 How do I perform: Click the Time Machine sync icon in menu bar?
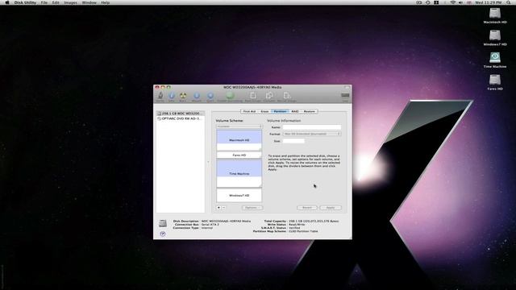click(428, 2)
